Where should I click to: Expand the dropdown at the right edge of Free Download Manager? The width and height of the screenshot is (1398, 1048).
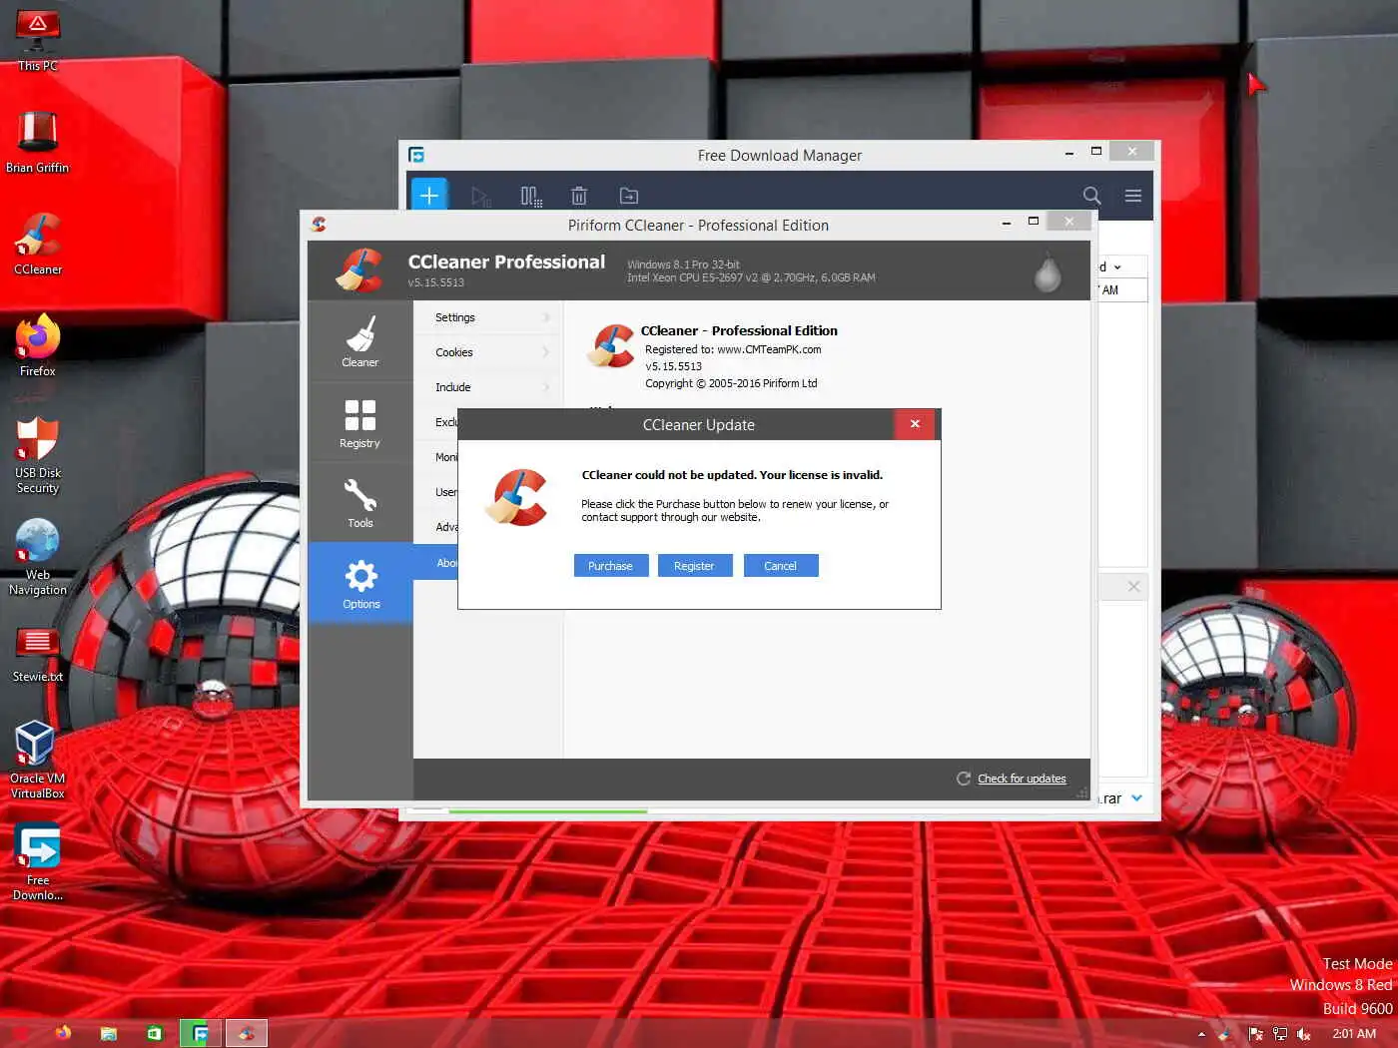[1117, 267]
